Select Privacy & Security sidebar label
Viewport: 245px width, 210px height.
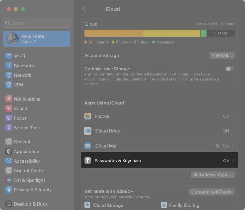click(33, 190)
